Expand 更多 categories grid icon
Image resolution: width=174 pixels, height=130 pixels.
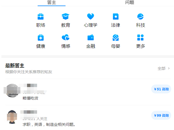pyautogui.click(x=140, y=37)
